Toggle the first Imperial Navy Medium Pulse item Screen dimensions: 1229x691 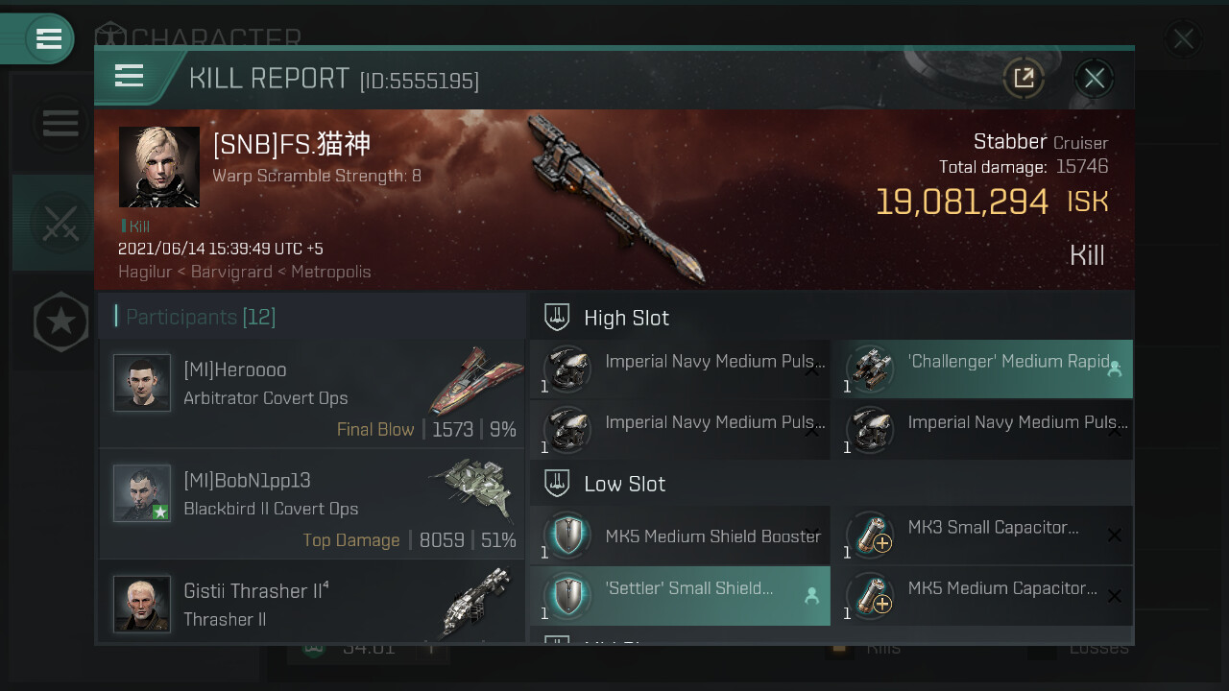[680, 369]
